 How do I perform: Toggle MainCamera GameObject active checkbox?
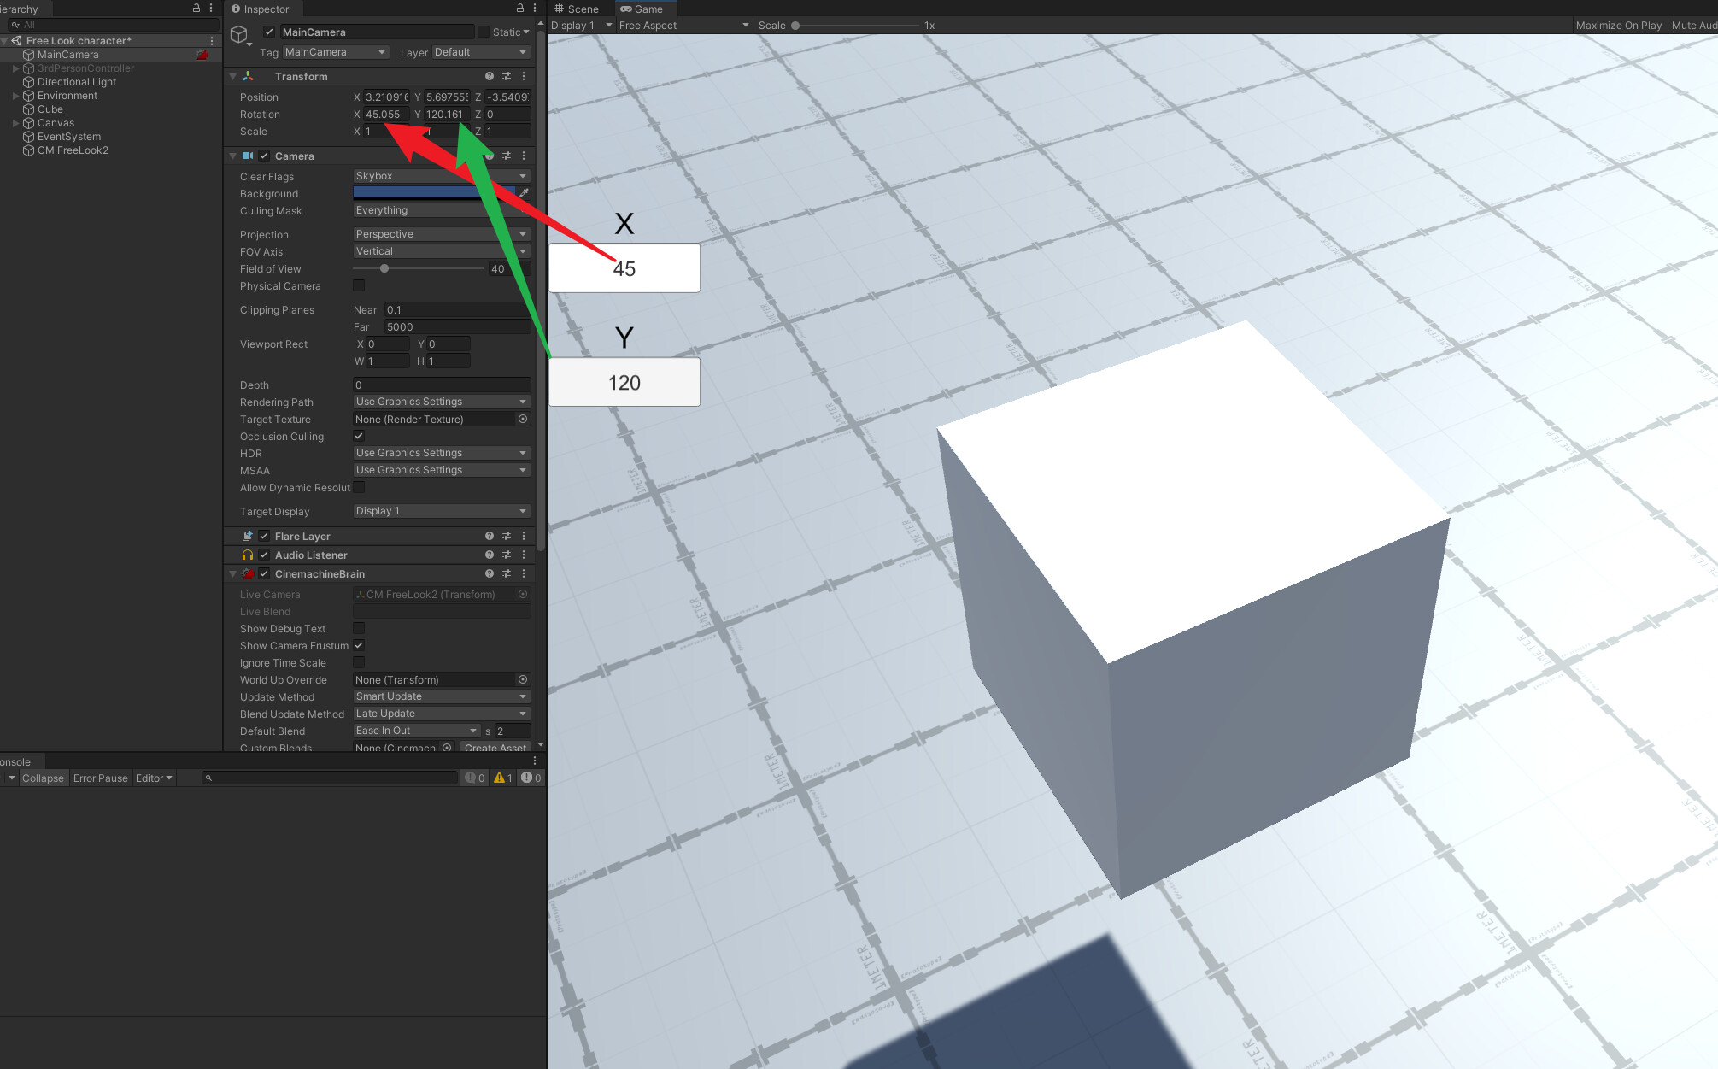[x=269, y=32]
